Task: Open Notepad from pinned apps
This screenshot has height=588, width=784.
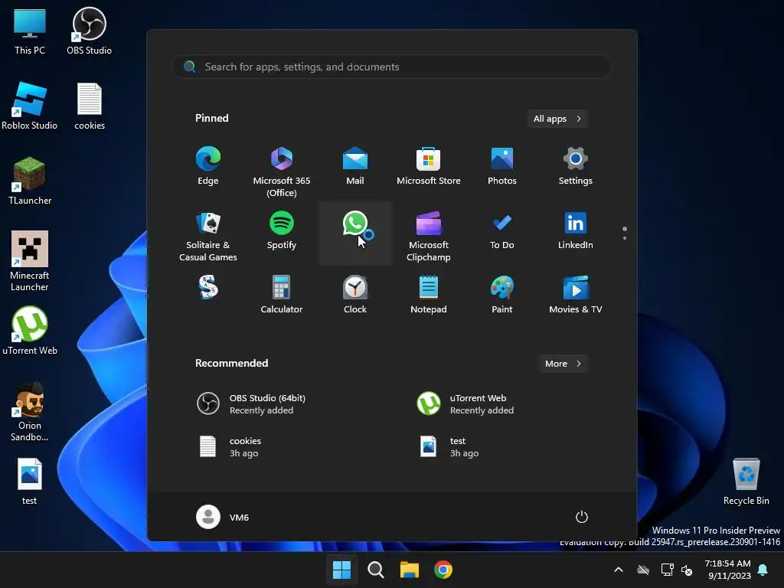Action: [x=429, y=295]
